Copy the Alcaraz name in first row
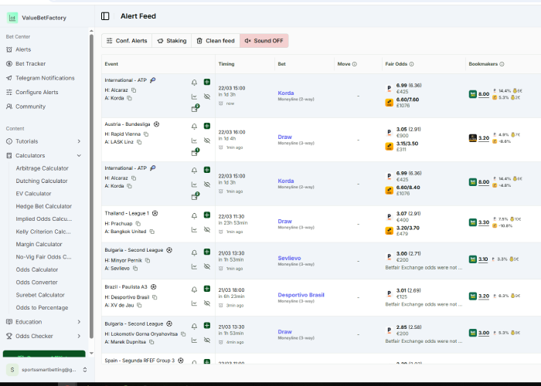Image resolution: width=541 pixels, height=386 pixels. tap(134, 90)
